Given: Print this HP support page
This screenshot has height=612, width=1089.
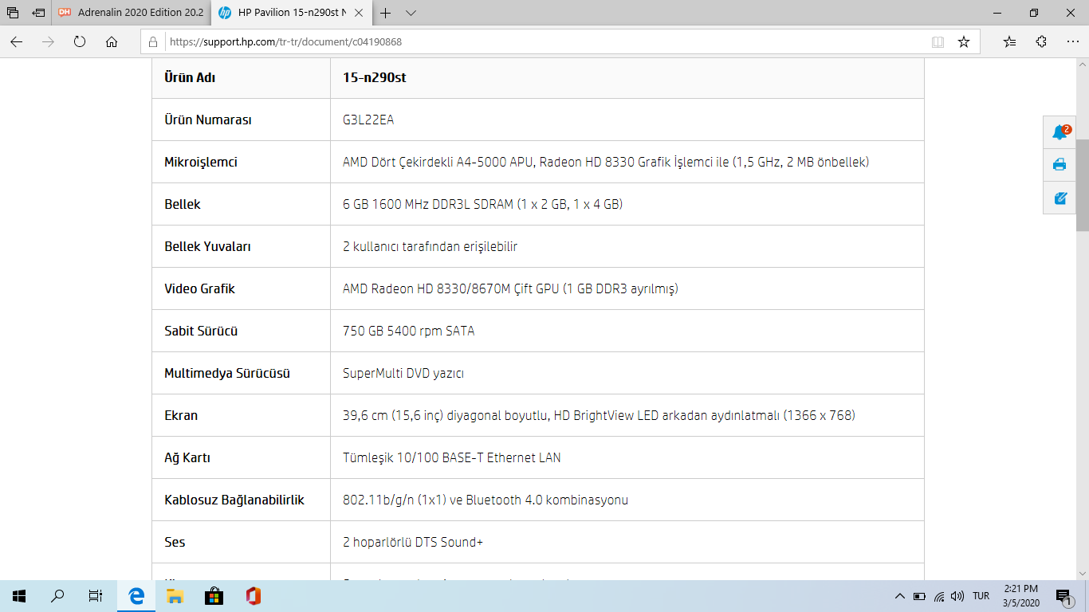Looking at the screenshot, I should coord(1060,165).
